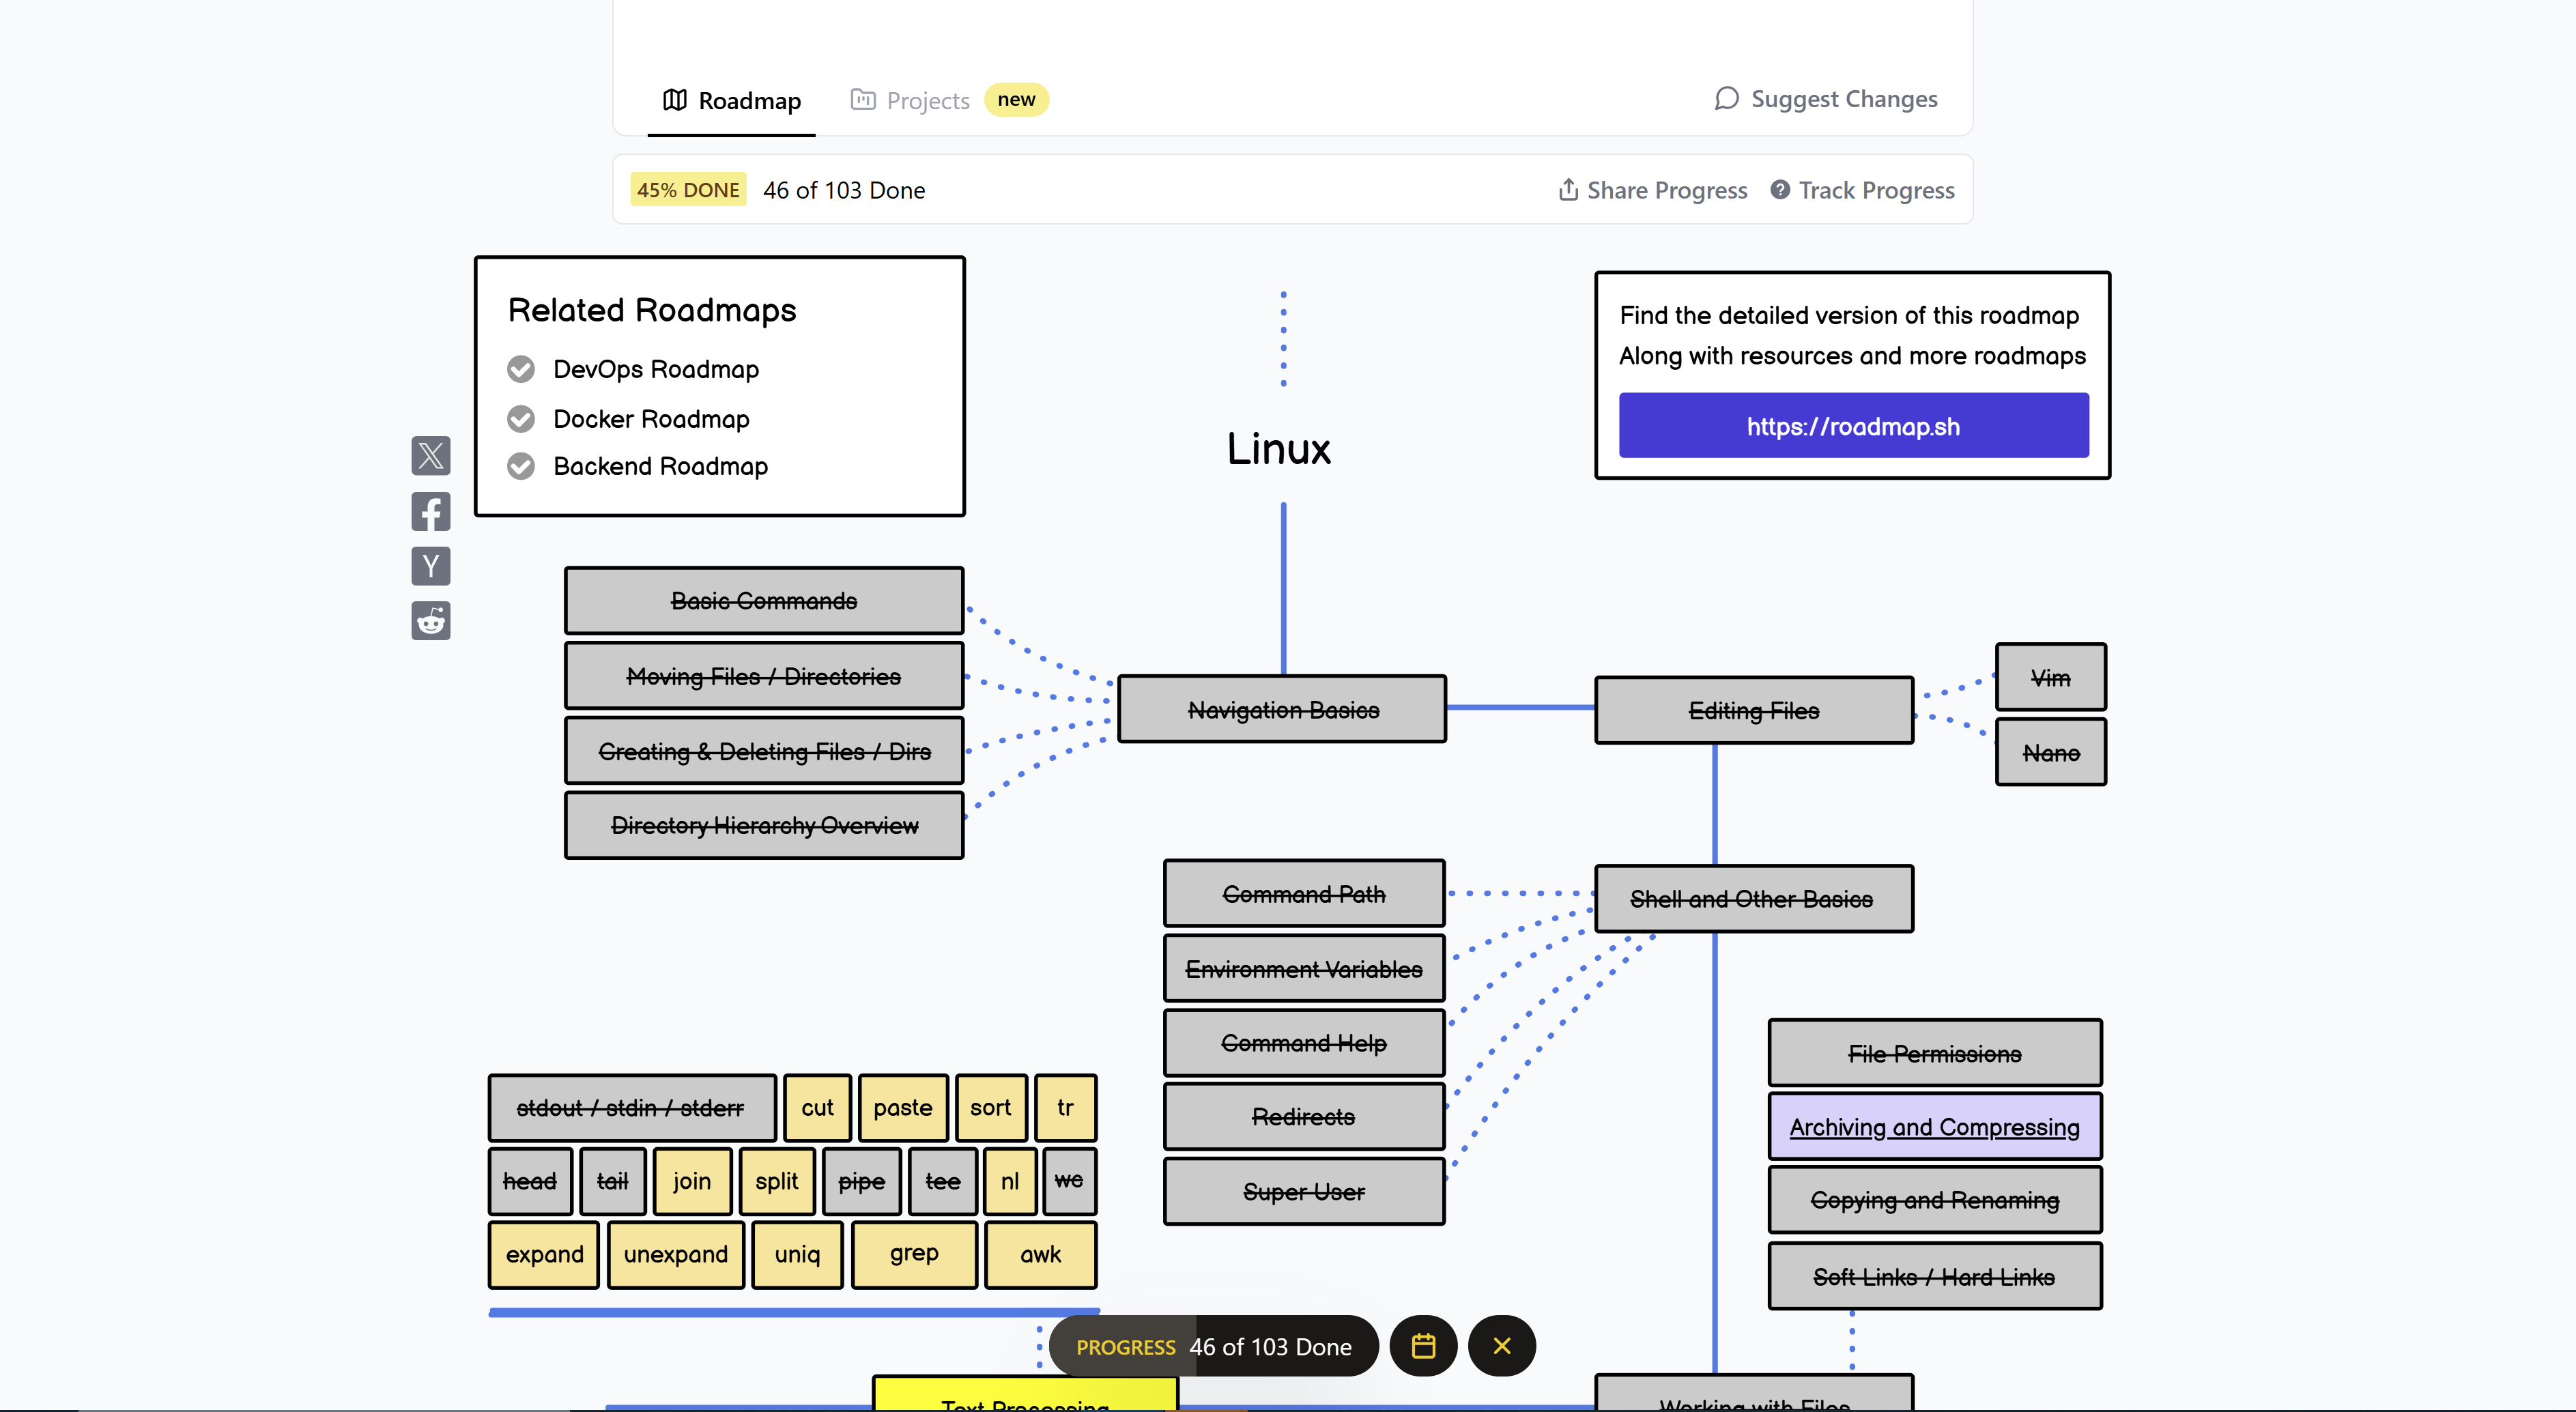
Task: Toggle Backend Roadmap checkmark
Action: click(x=521, y=466)
